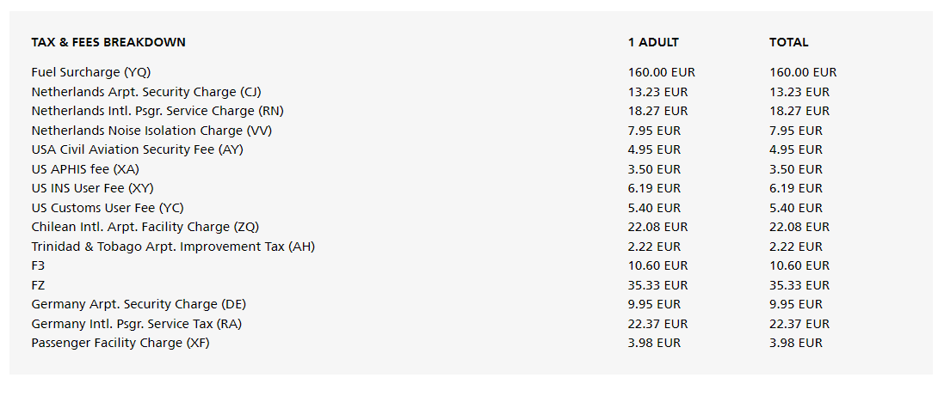The image size is (938, 396).
Task: Select Netherlands Noise Isolation Charge (VV) text
Action: pyautogui.click(x=152, y=131)
